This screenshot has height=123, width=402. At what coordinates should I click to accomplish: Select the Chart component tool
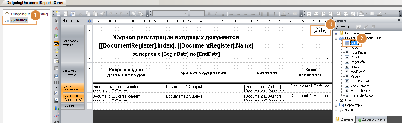click(56, 108)
